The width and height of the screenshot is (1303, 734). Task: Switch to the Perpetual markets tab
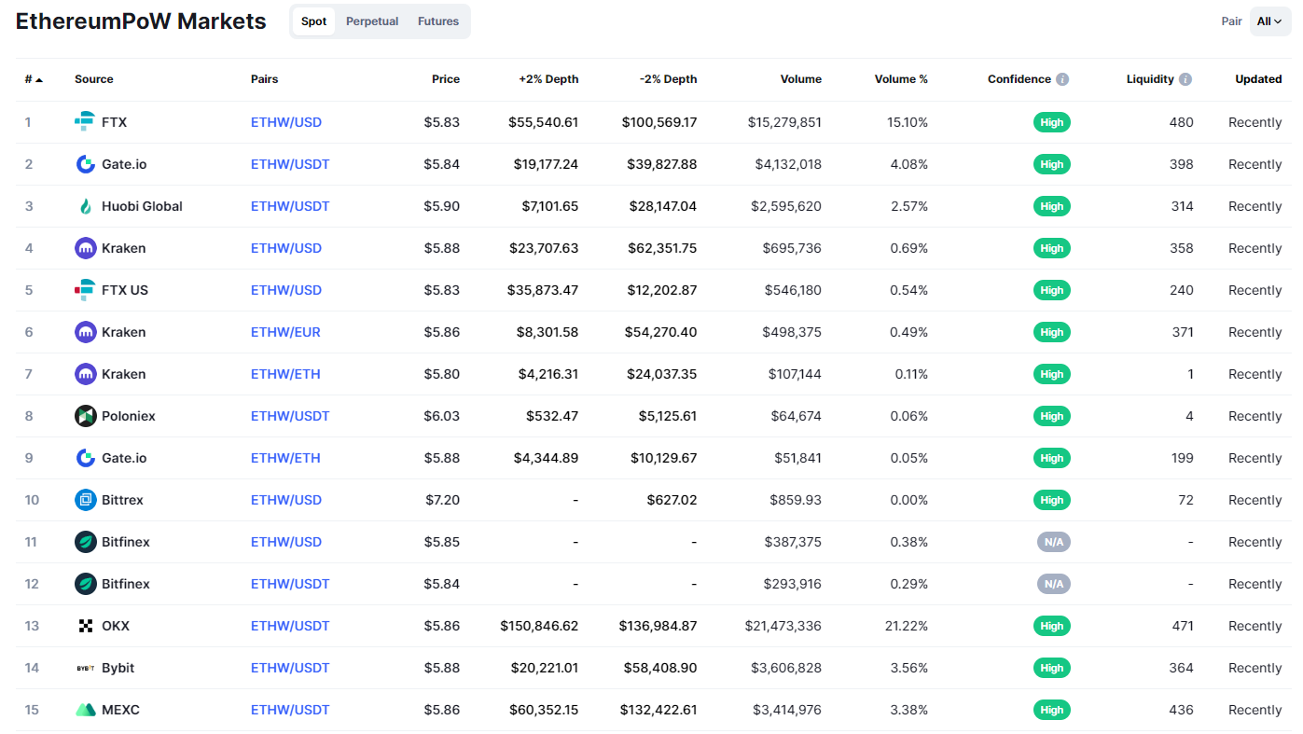pyautogui.click(x=372, y=21)
